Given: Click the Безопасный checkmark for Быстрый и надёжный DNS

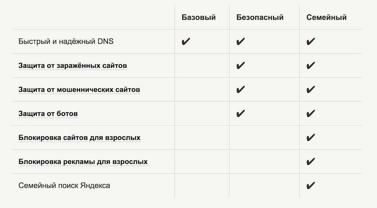Looking at the screenshot, I should (241, 42).
